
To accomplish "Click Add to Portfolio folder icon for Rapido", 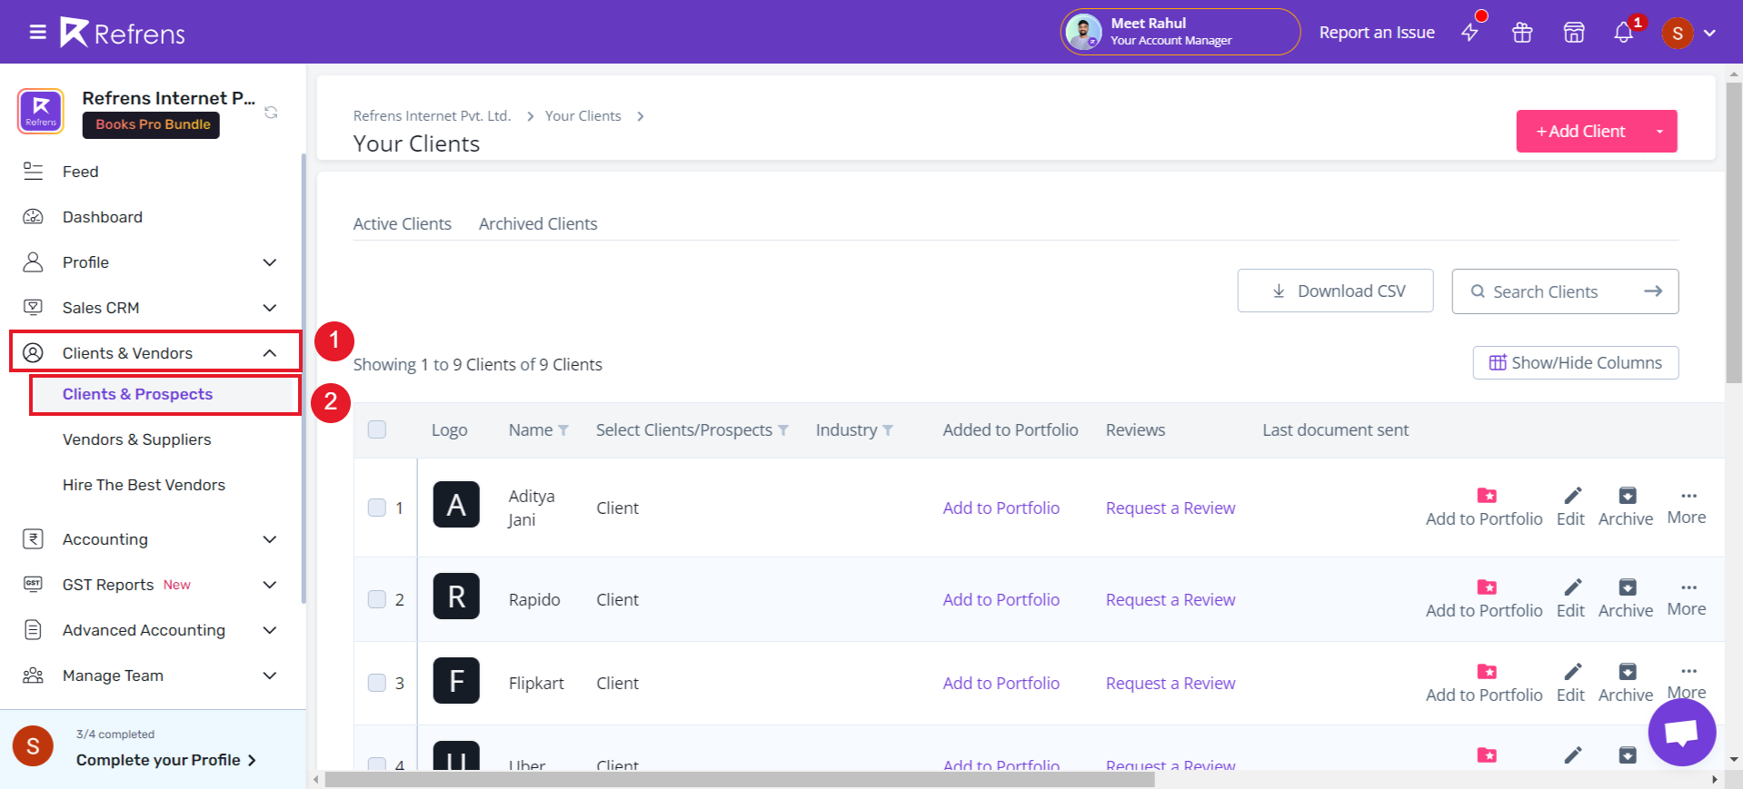I will (1487, 587).
